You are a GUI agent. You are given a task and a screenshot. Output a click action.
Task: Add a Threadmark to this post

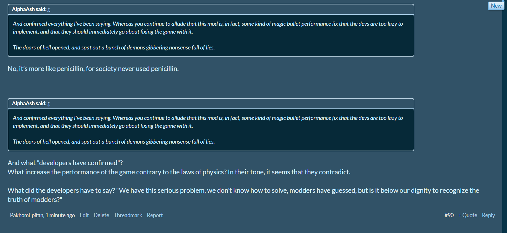click(x=128, y=215)
